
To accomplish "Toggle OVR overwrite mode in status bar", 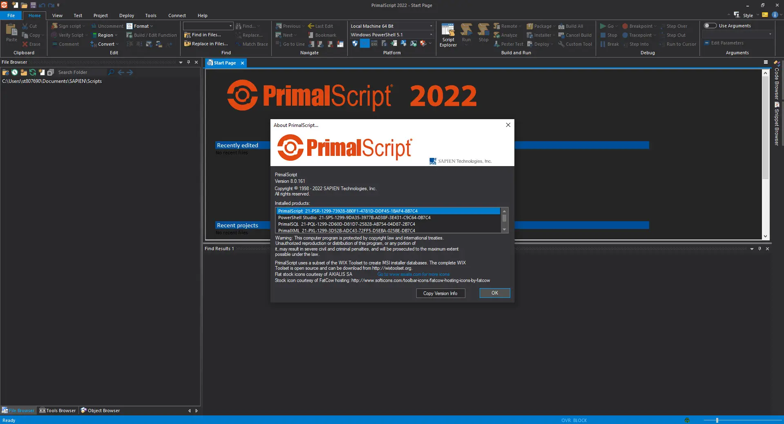I will [x=566, y=420].
